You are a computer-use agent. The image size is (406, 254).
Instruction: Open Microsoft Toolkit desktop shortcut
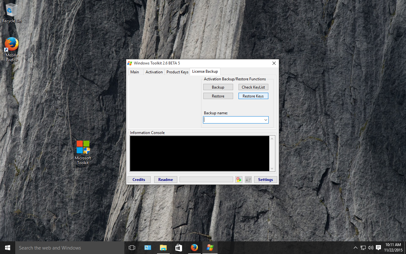pyautogui.click(x=83, y=152)
